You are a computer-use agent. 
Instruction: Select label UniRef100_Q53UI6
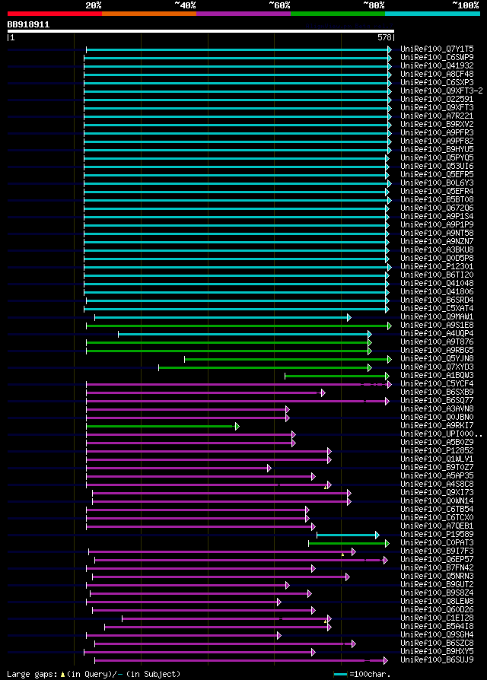(437, 167)
